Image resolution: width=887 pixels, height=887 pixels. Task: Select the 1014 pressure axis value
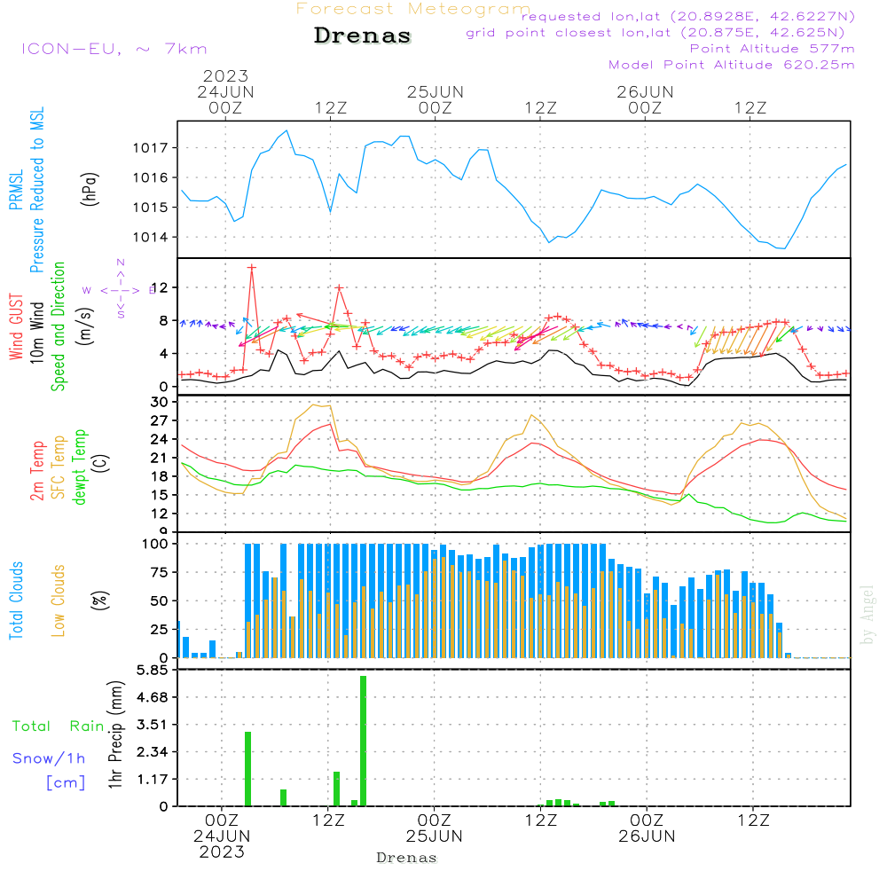pos(151,237)
